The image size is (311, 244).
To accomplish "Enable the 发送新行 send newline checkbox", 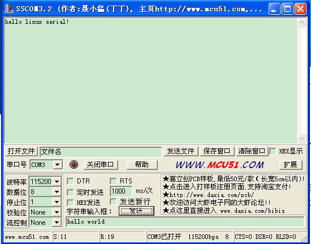I will 113,202.
